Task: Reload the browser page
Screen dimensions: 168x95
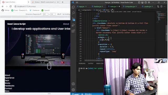Action: coord(10,6)
